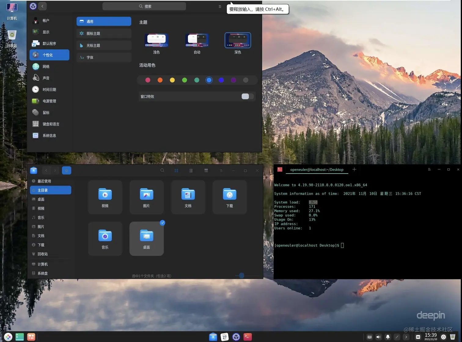Pick the gray accent color

[246, 80]
